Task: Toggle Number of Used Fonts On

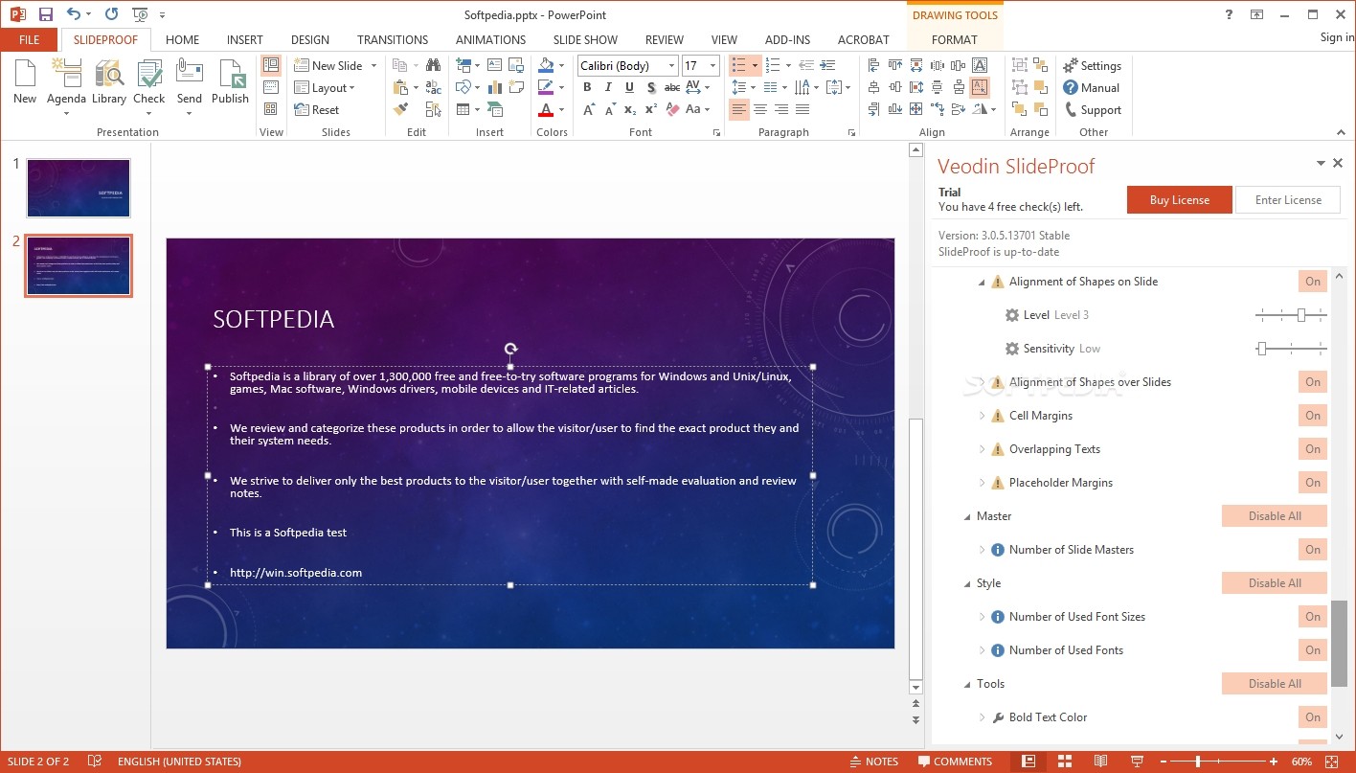Action: 1313,650
